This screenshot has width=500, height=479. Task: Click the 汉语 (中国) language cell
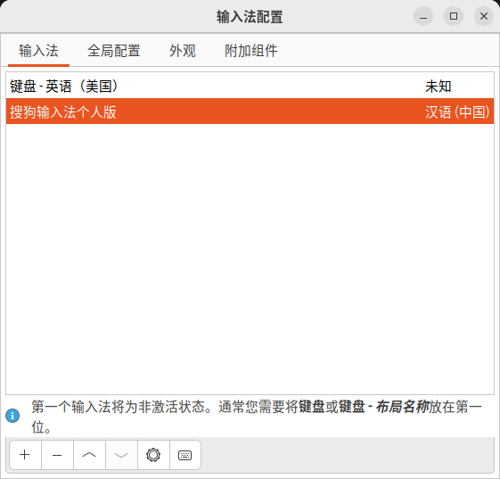pos(457,112)
